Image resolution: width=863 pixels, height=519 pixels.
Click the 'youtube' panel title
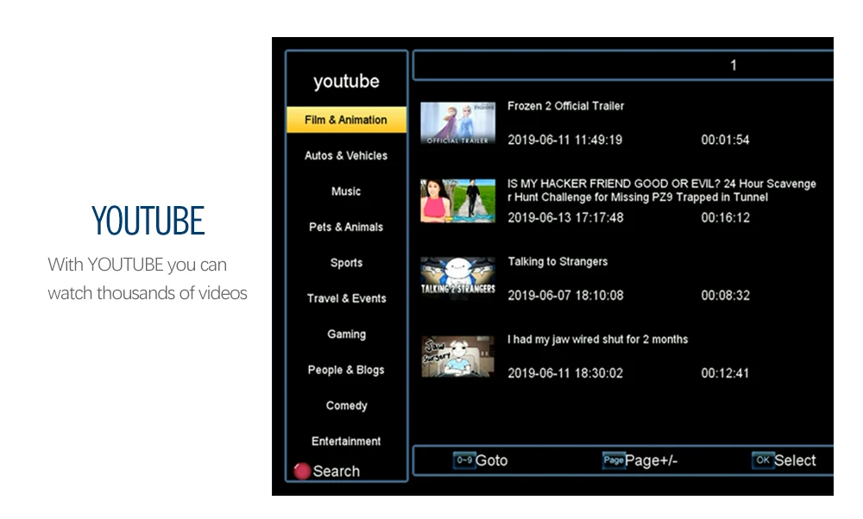coord(346,81)
